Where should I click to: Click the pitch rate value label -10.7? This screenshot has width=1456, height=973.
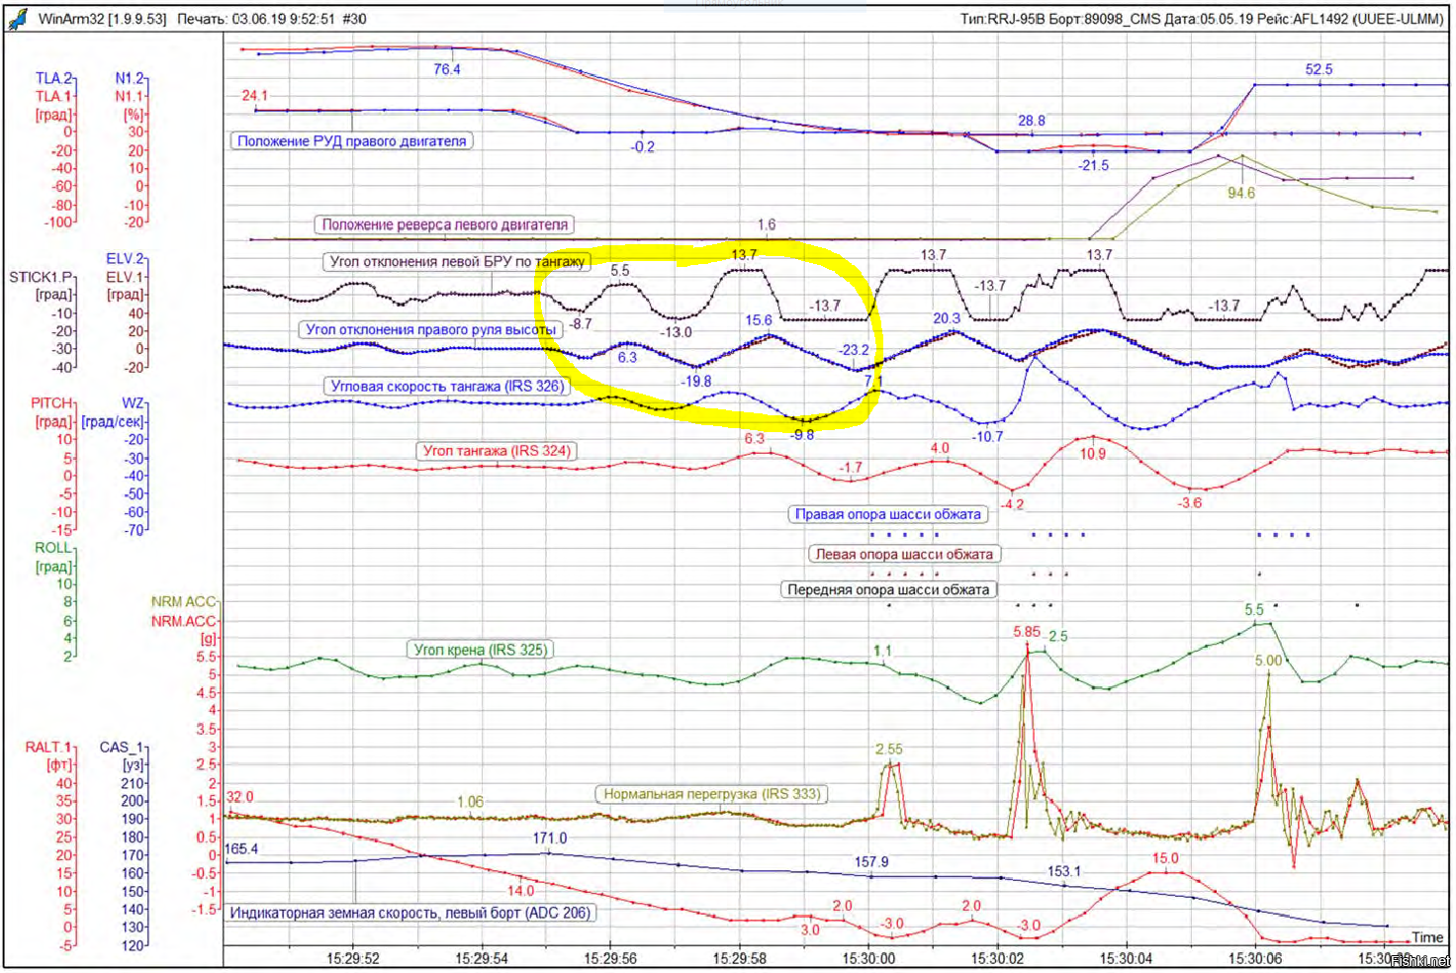[987, 436]
